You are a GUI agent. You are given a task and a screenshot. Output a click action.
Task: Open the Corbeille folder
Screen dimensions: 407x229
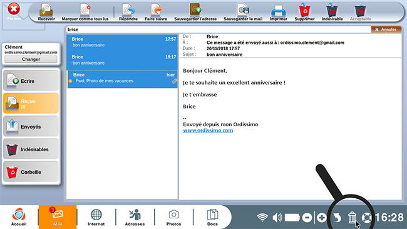pyautogui.click(x=31, y=172)
